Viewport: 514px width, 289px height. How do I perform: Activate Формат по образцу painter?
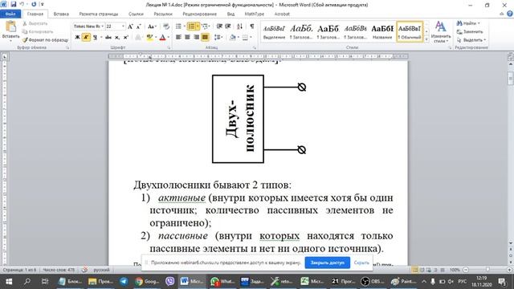click(x=45, y=40)
